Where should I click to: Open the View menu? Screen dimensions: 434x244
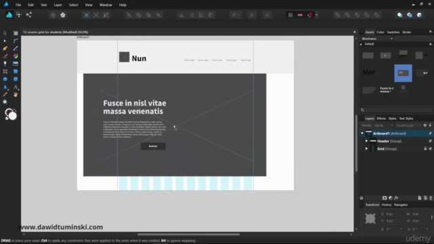(x=89, y=5)
